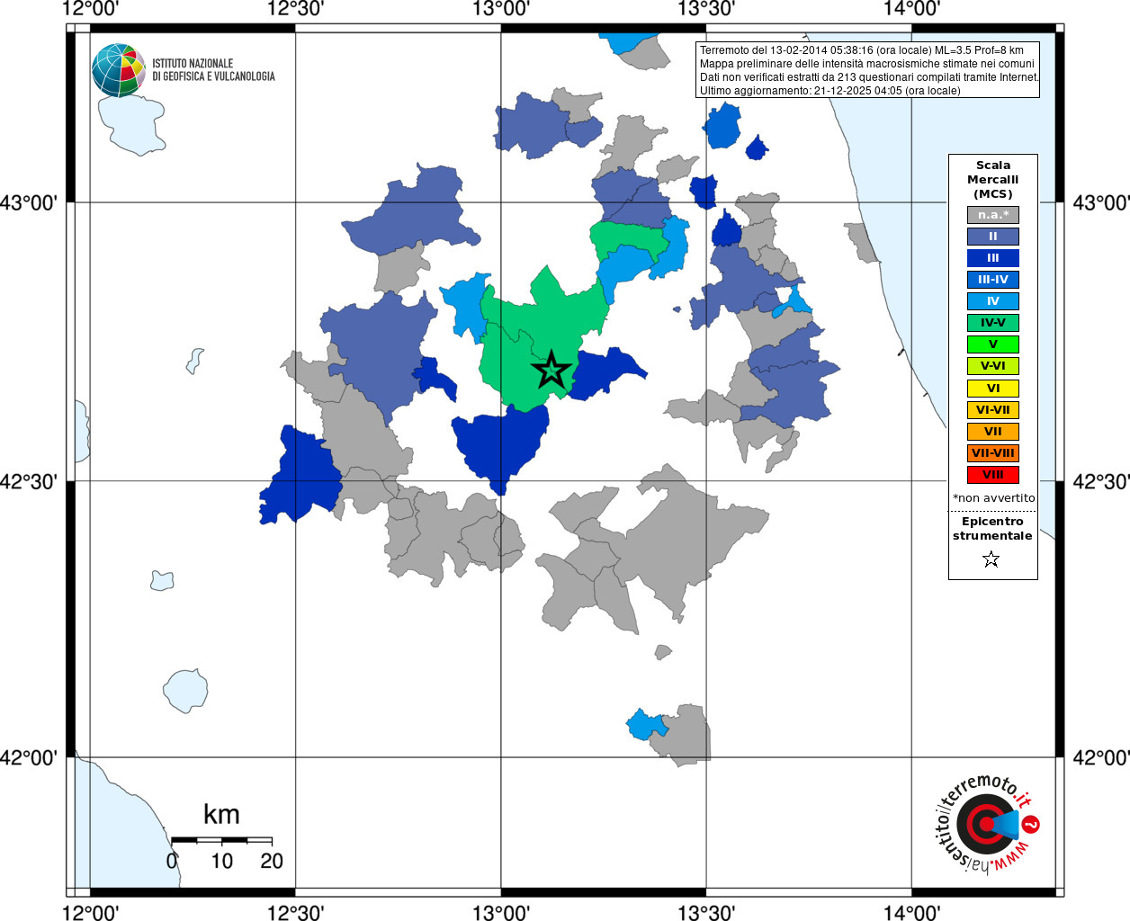Viewport: 1130px width, 921px height.
Task: Click the 'Ultimo aggiornamento' timestamp line
Action: point(830,91)
